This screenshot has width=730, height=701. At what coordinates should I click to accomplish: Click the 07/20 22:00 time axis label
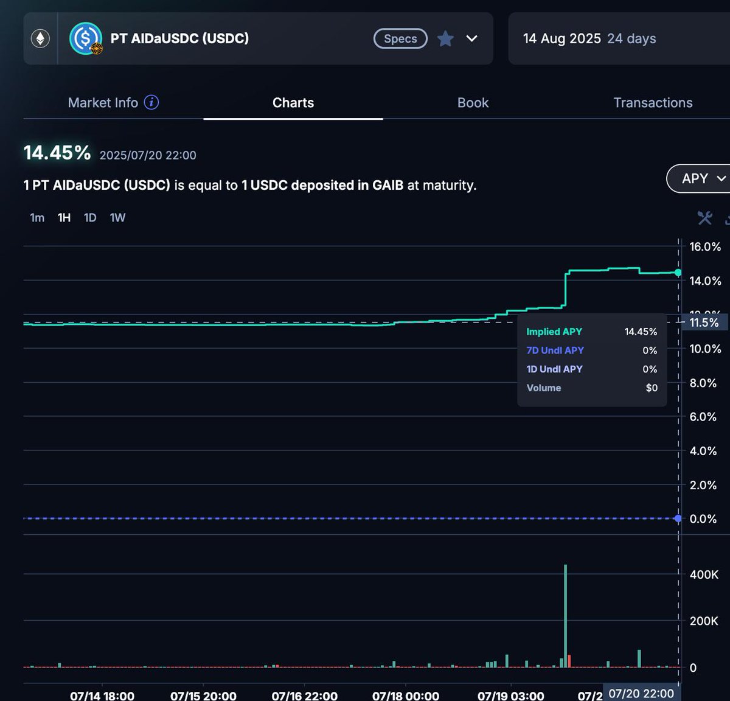coord(641,693)
